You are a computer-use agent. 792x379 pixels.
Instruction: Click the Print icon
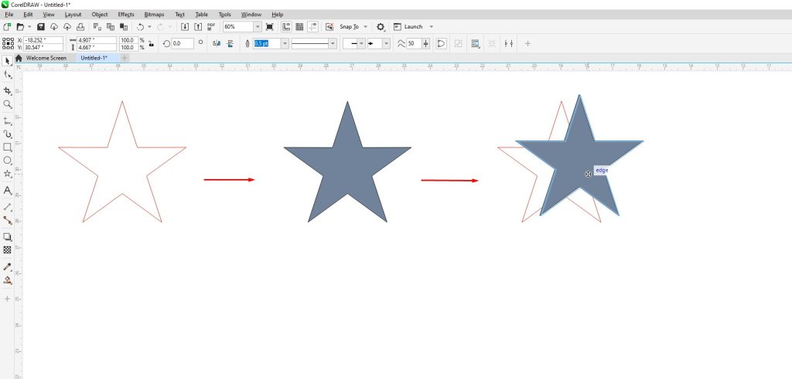pos(80,27)
